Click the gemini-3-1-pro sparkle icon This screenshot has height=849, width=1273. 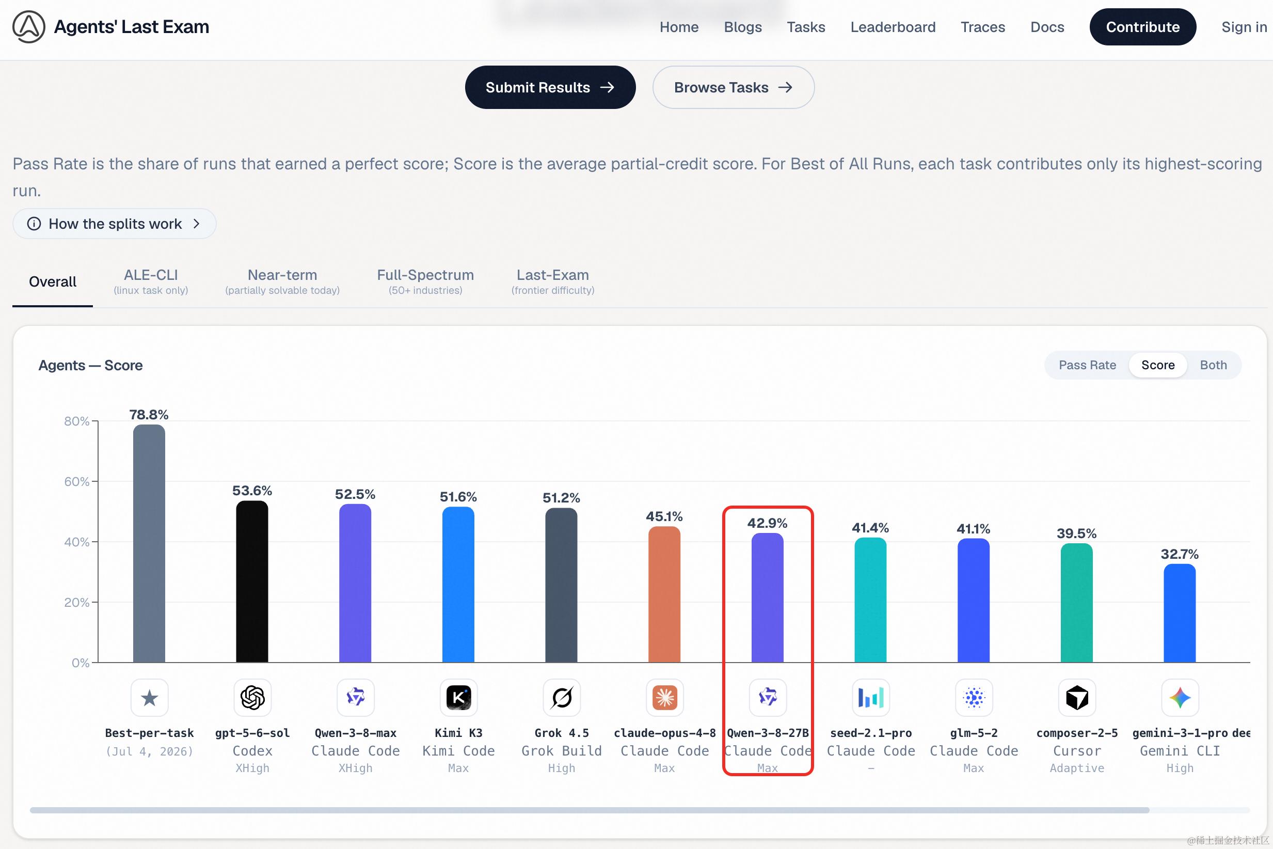[x=1181, y=698]
